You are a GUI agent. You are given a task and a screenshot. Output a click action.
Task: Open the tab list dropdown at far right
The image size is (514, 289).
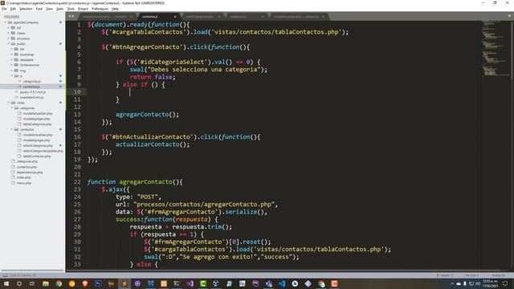pos(509,15)
